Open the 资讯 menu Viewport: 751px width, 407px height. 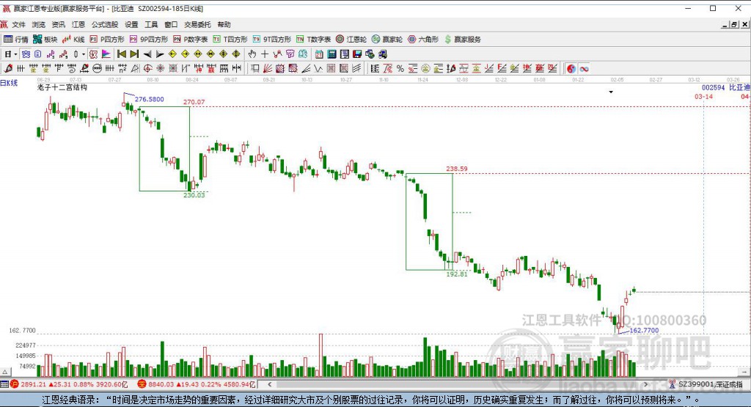click(x=59, y=24)
